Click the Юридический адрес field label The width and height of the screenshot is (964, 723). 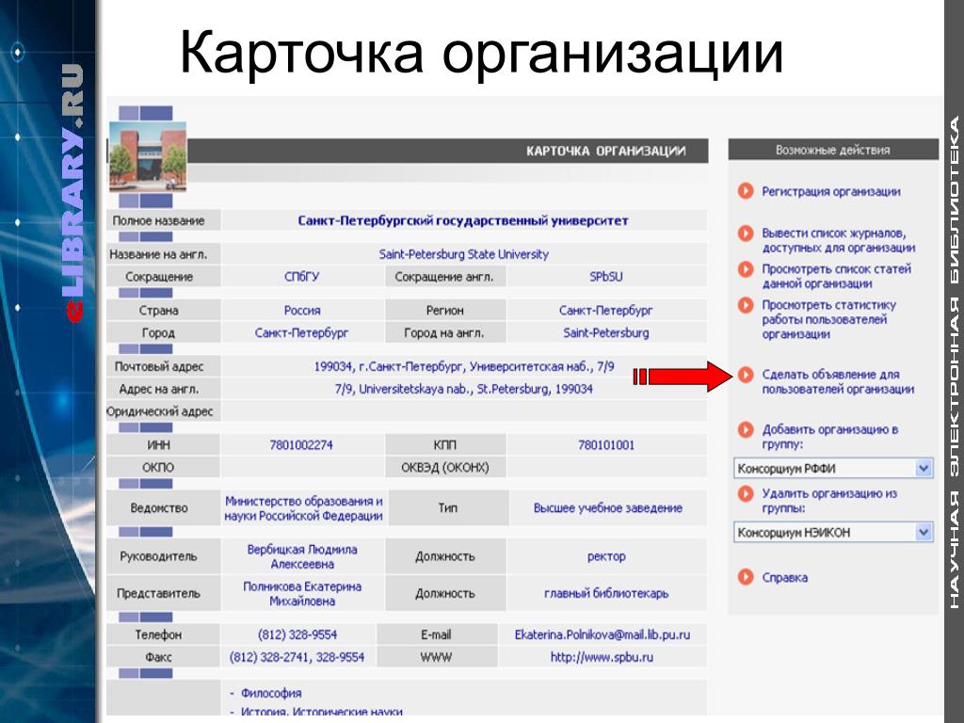click(159, 411)
